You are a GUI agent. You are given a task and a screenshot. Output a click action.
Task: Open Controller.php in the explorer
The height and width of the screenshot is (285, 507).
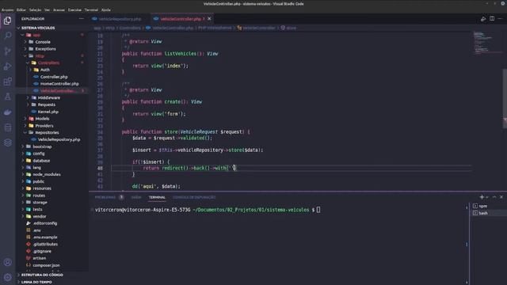coord(54,77)
